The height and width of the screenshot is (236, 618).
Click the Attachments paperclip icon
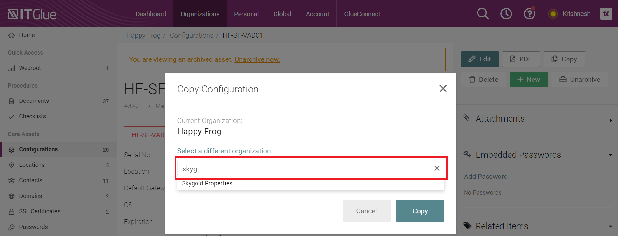(467, 118)
